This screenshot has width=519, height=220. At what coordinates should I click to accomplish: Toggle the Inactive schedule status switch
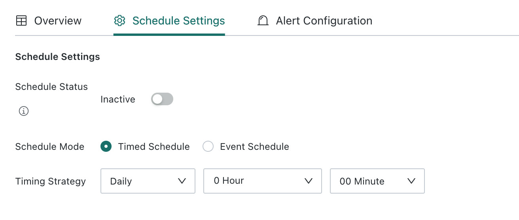[162, 99]
